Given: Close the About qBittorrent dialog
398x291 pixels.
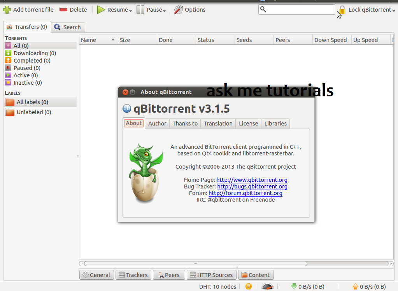Looking at the screenshot, I should click(x=125, y=92).
